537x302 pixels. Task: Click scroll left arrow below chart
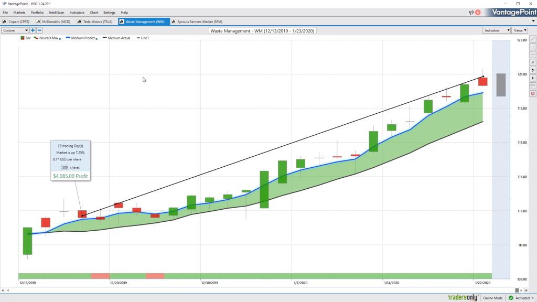(8, 290)
